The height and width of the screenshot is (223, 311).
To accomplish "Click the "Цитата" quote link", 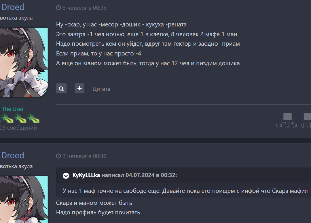I will pyautogui.click(x=101, y=89).
